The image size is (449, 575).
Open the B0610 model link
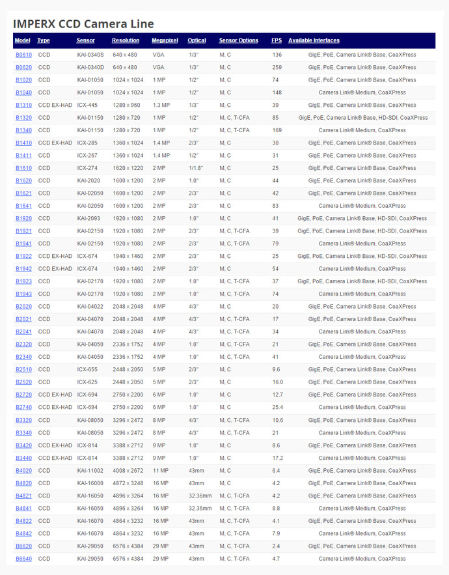tap(24, 55)
